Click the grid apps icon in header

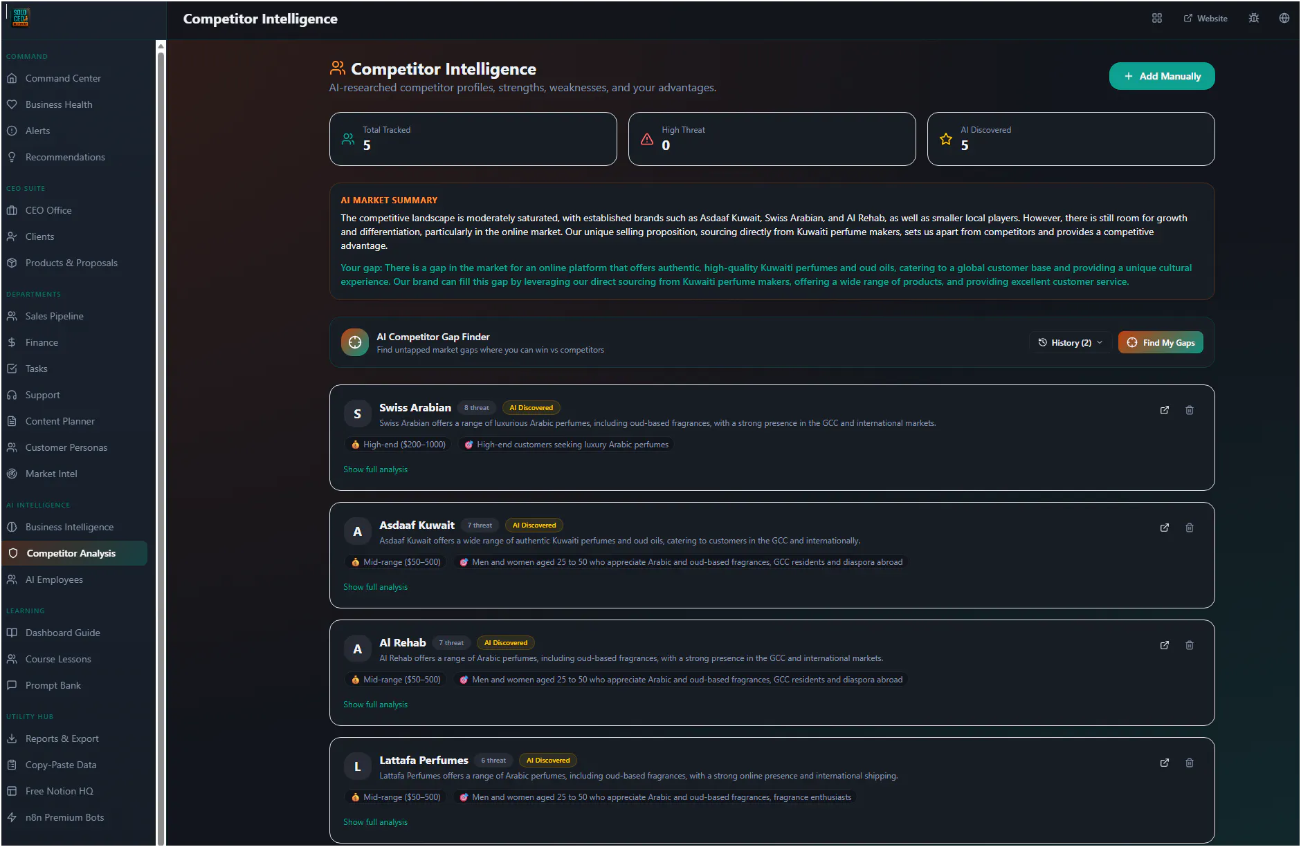click(1157, 19)
